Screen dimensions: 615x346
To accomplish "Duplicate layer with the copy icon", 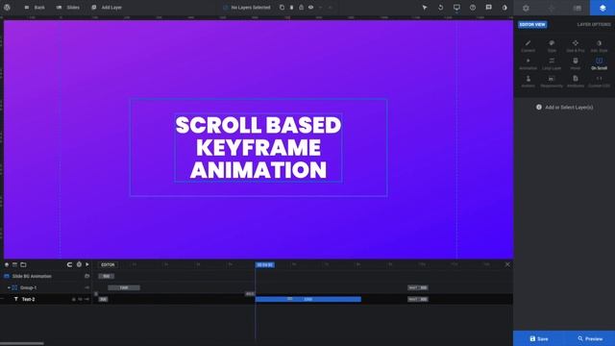I will click(282, 8).
